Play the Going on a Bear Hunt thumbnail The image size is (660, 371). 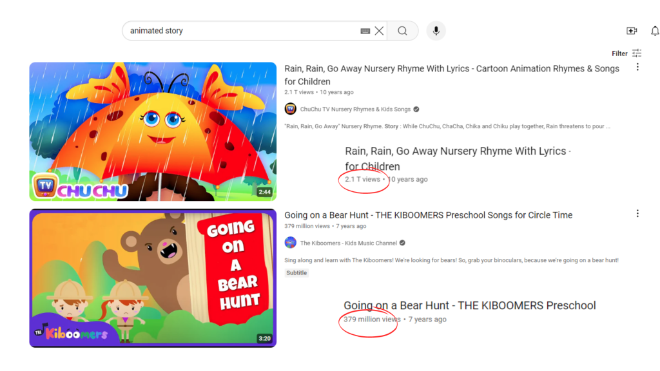[153, 278]
